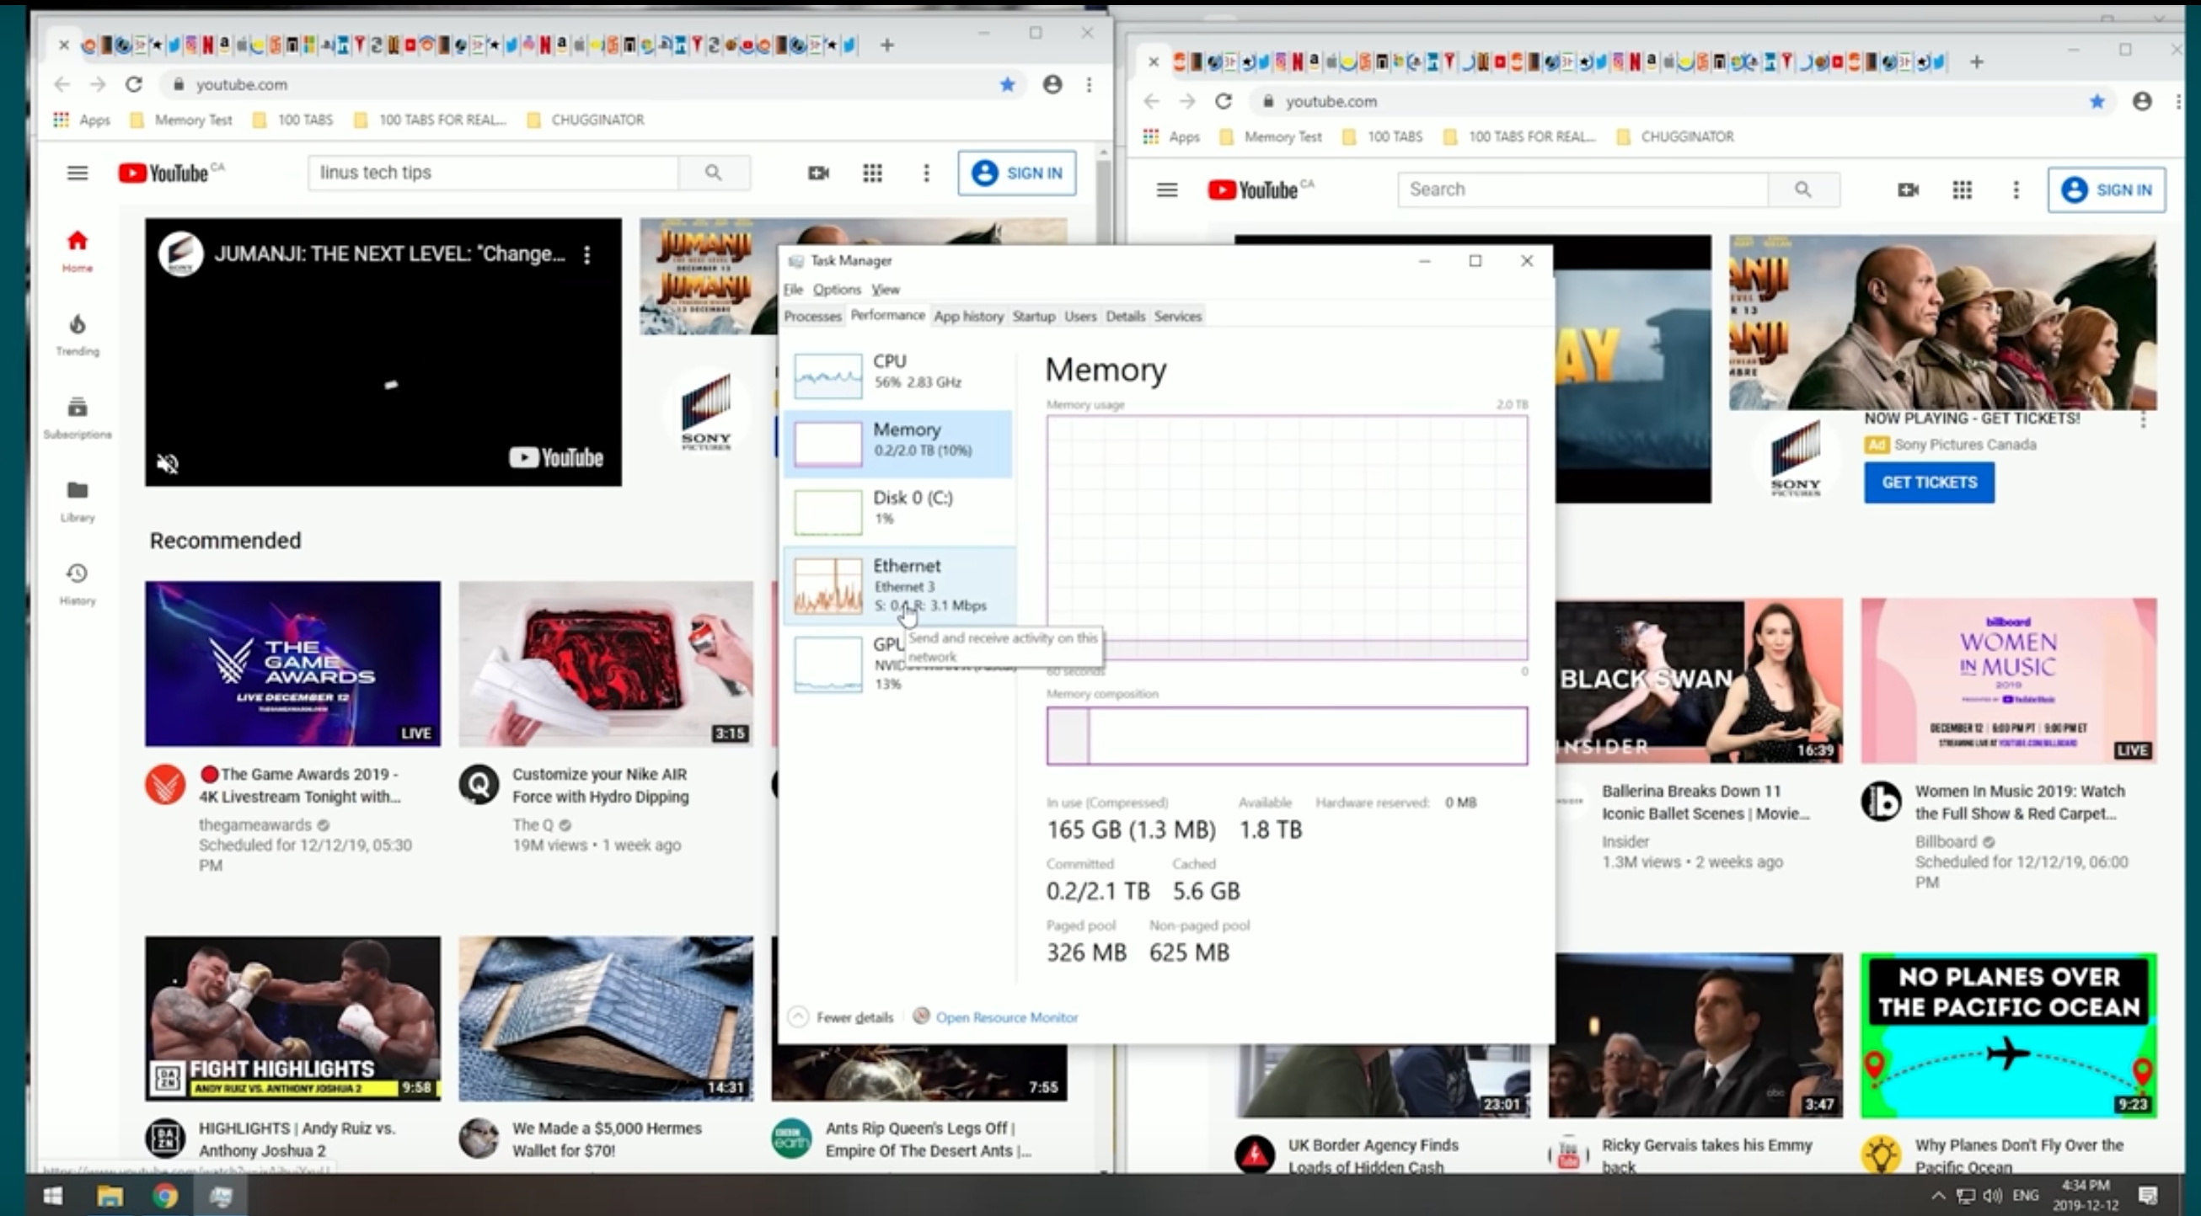Open YouTube settings three-dot menu, right window
This screenshot has height=1216, width=2201.
coord(2016,190)
